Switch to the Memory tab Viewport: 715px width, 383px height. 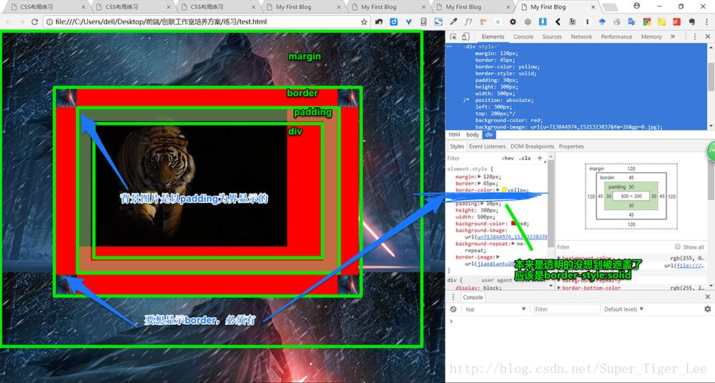(x=651, y=37)
